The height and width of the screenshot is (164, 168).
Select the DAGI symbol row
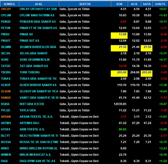5,161
